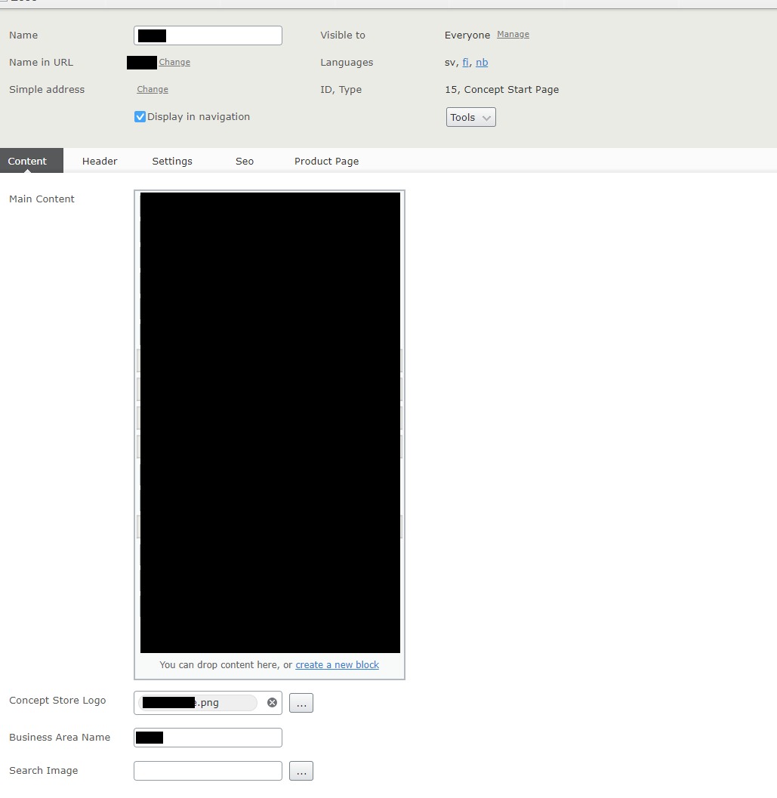The image size is (777, 798).
Task: Switch to the nb language
Action: (482, 63)
